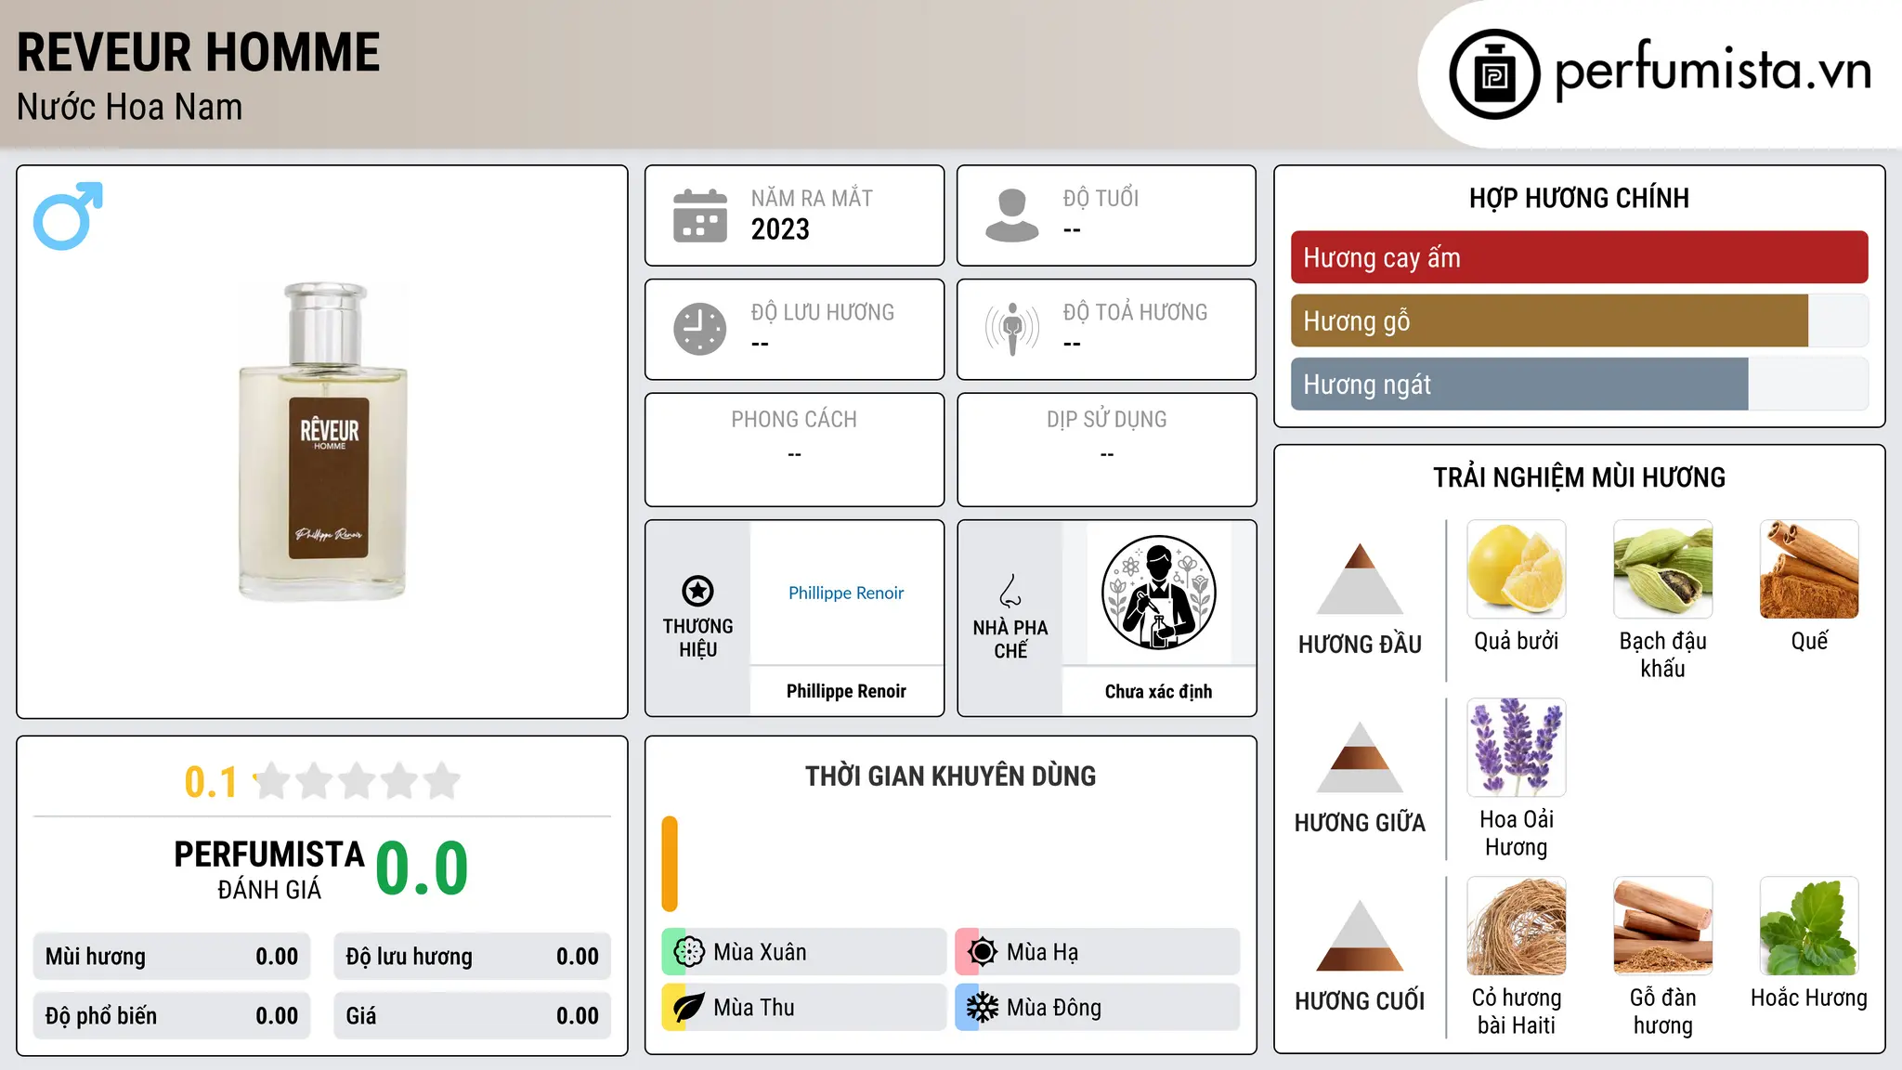Click the Nước Hoa Nam subtitle

(130, 108)
